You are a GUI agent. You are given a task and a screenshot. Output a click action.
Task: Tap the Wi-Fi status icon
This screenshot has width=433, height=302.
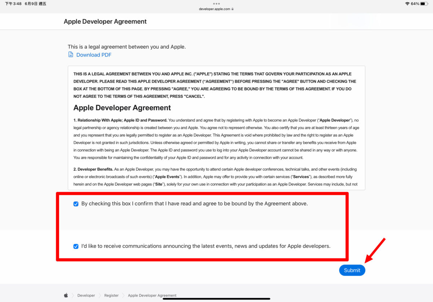point(407,4)
